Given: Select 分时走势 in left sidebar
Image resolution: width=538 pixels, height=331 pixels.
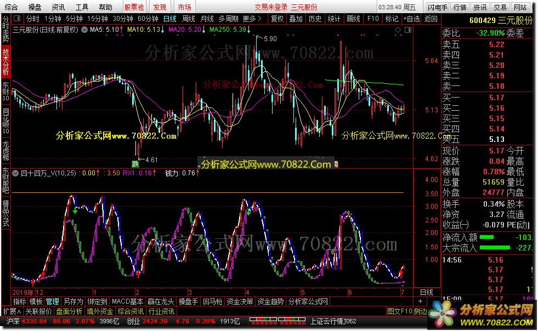Looking at the screenshot, I should (5, 30).
